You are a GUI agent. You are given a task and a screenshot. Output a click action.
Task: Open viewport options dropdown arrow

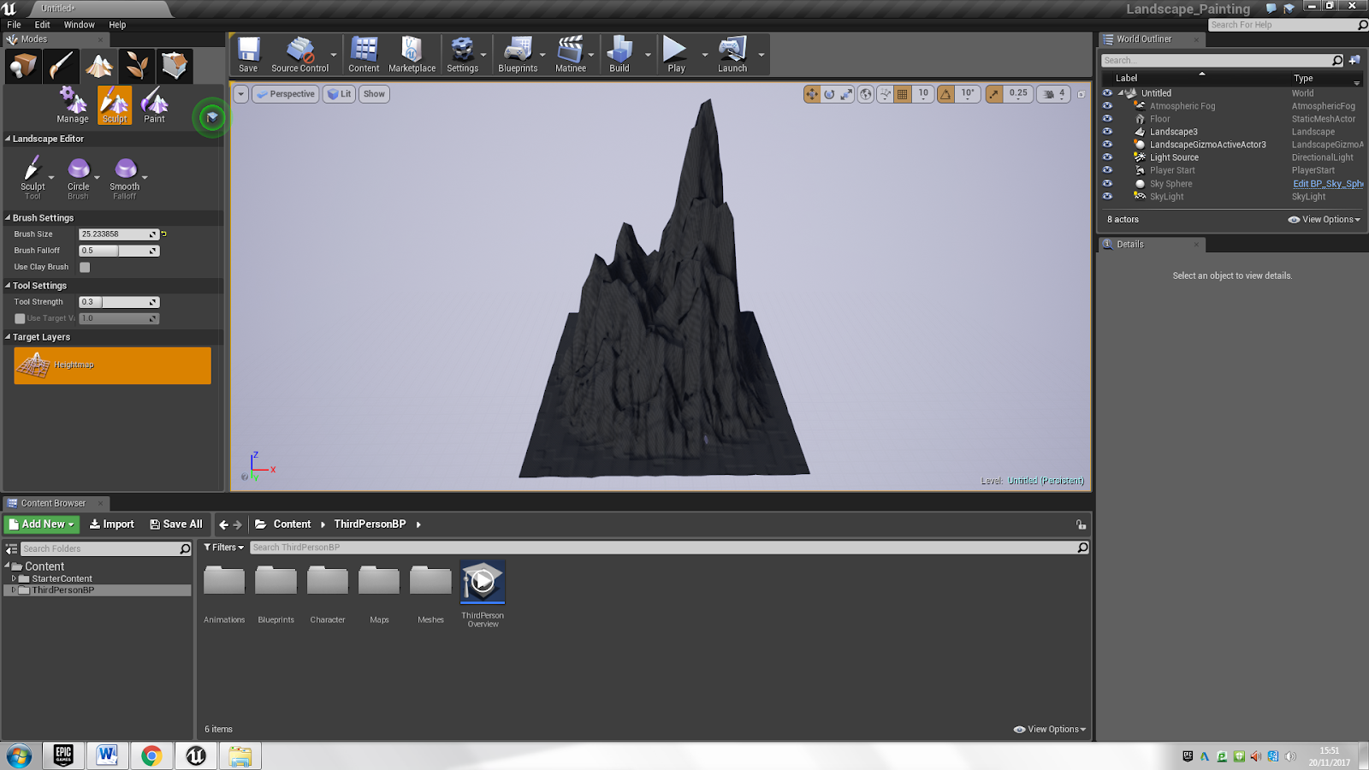coord(240,94)
